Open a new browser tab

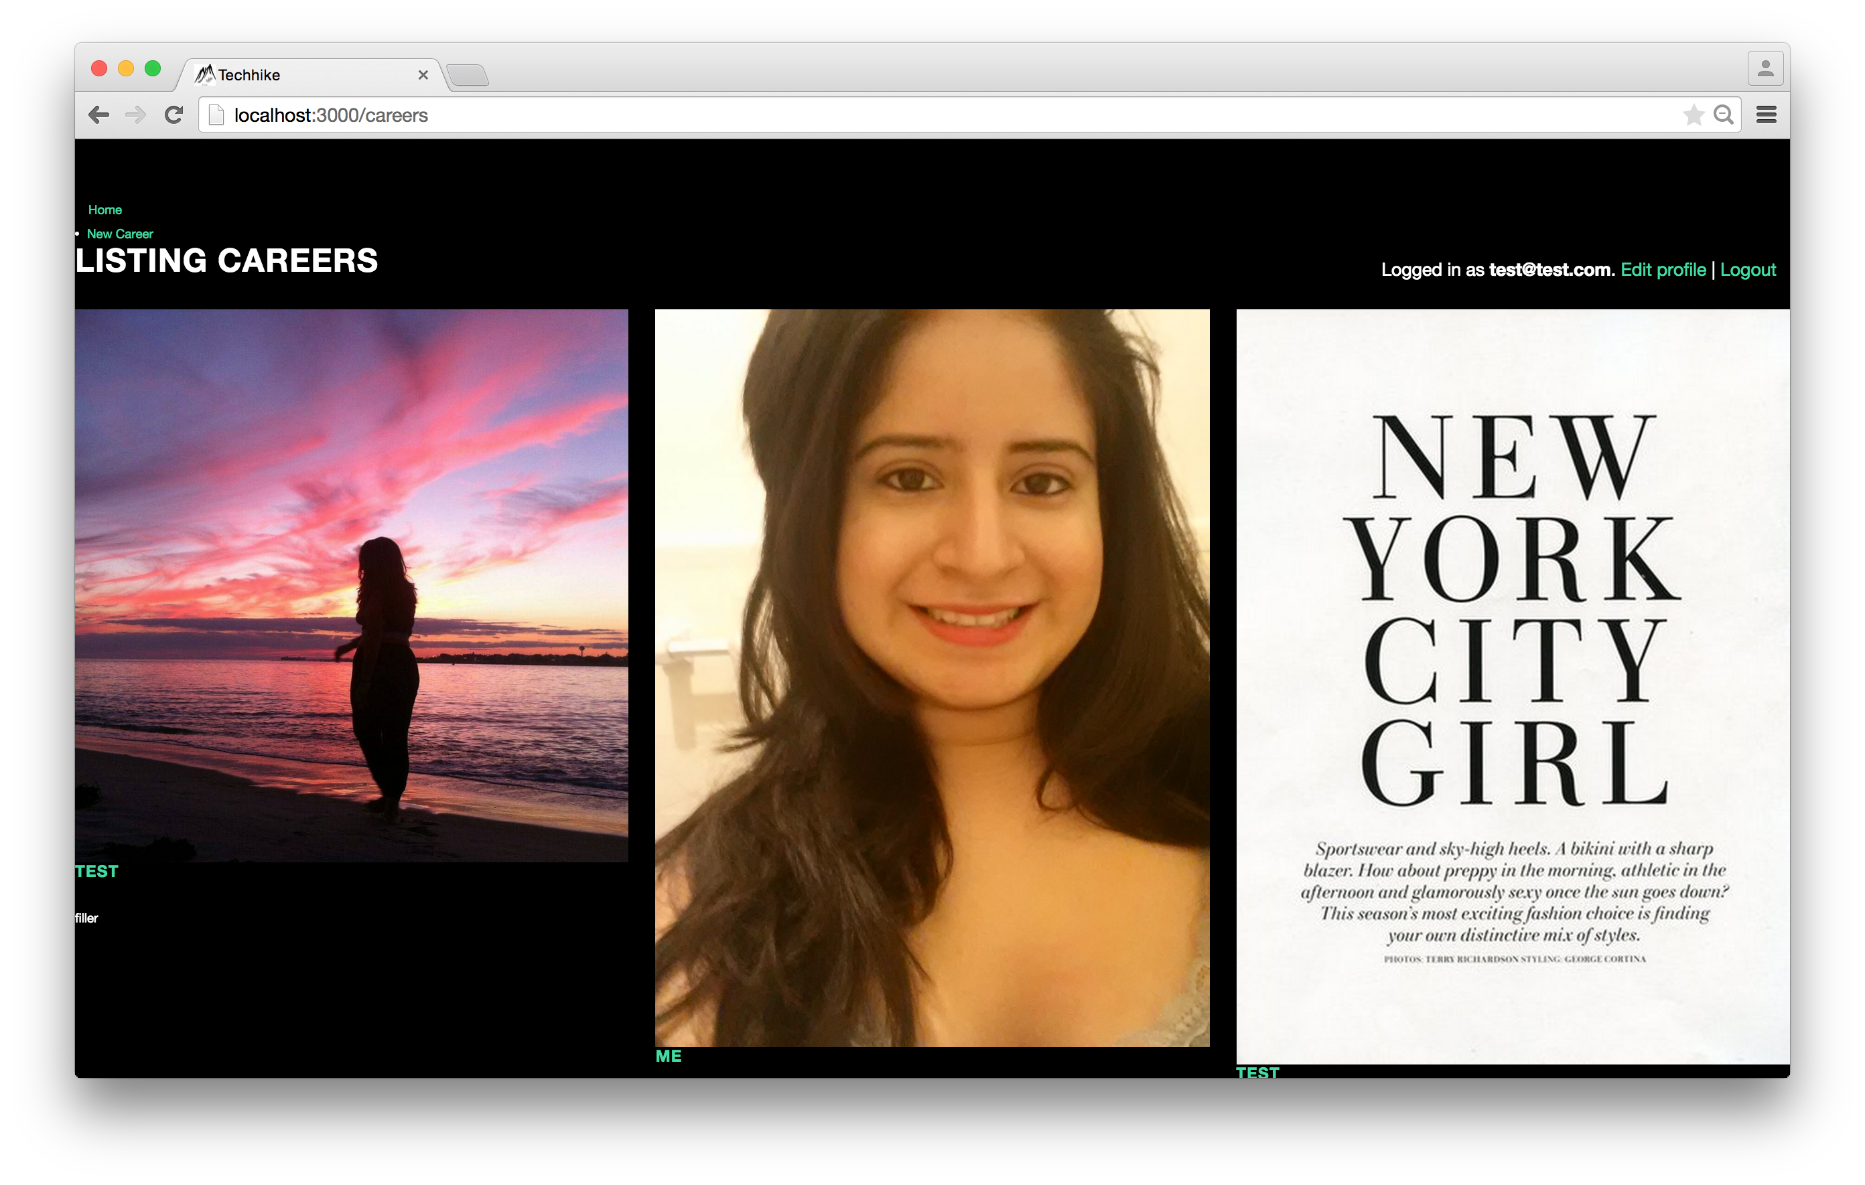click(468, 75)
